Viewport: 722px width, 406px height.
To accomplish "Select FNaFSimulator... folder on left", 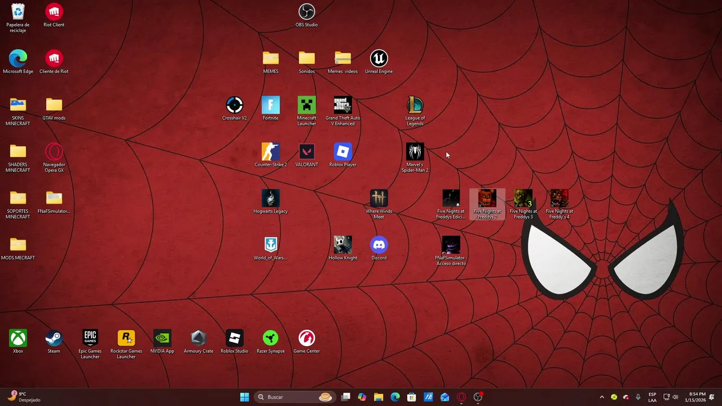I will (x=54, y=202).
